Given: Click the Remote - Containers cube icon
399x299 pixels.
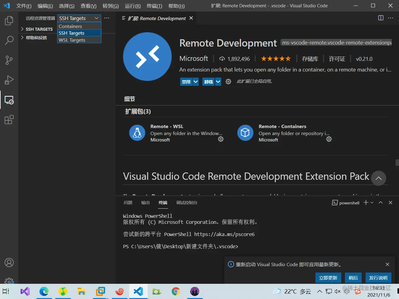Looking at the screenshot, I should (x=245, y=133).
